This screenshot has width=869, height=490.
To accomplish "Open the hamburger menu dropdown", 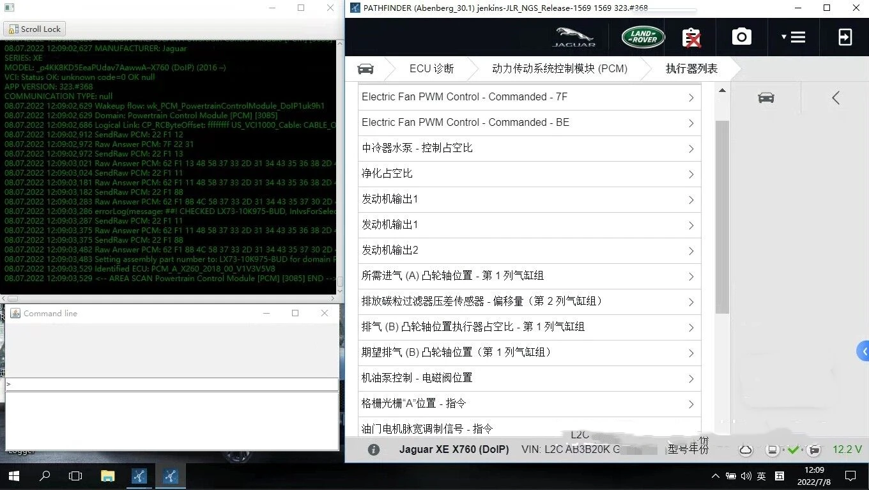I will click(793, 37).
